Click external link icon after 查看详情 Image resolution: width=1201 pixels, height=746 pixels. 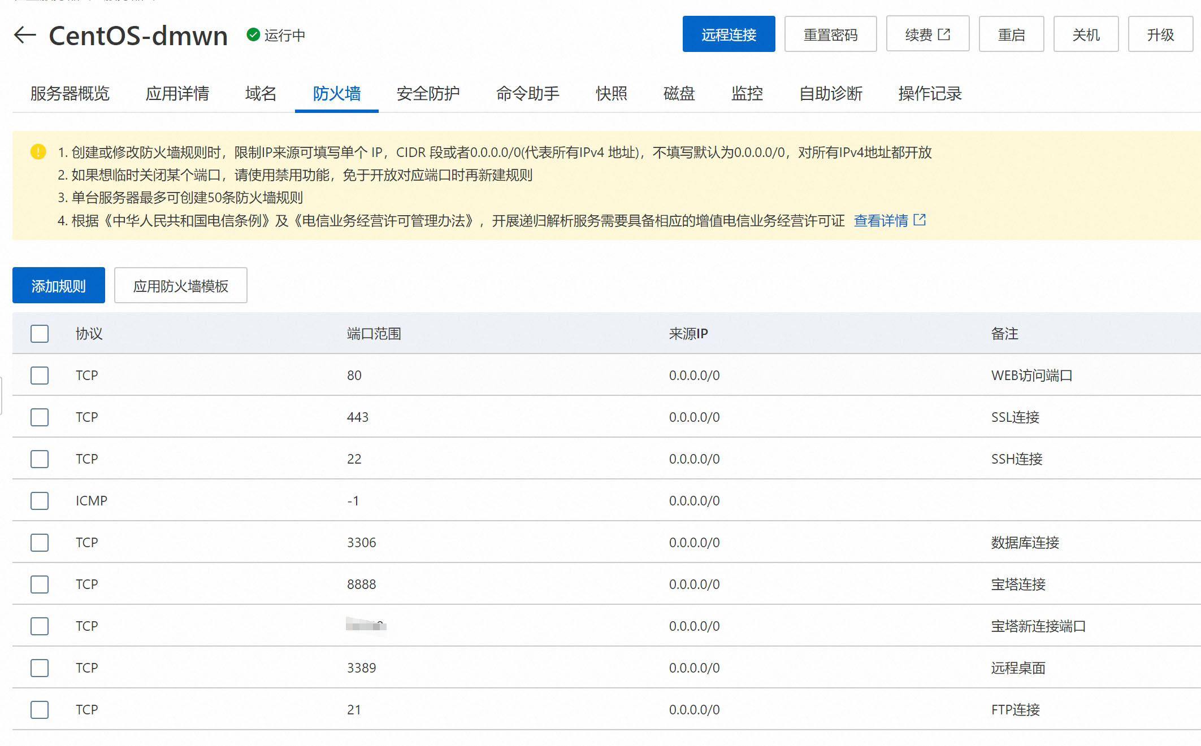click(x=920, y=220)
